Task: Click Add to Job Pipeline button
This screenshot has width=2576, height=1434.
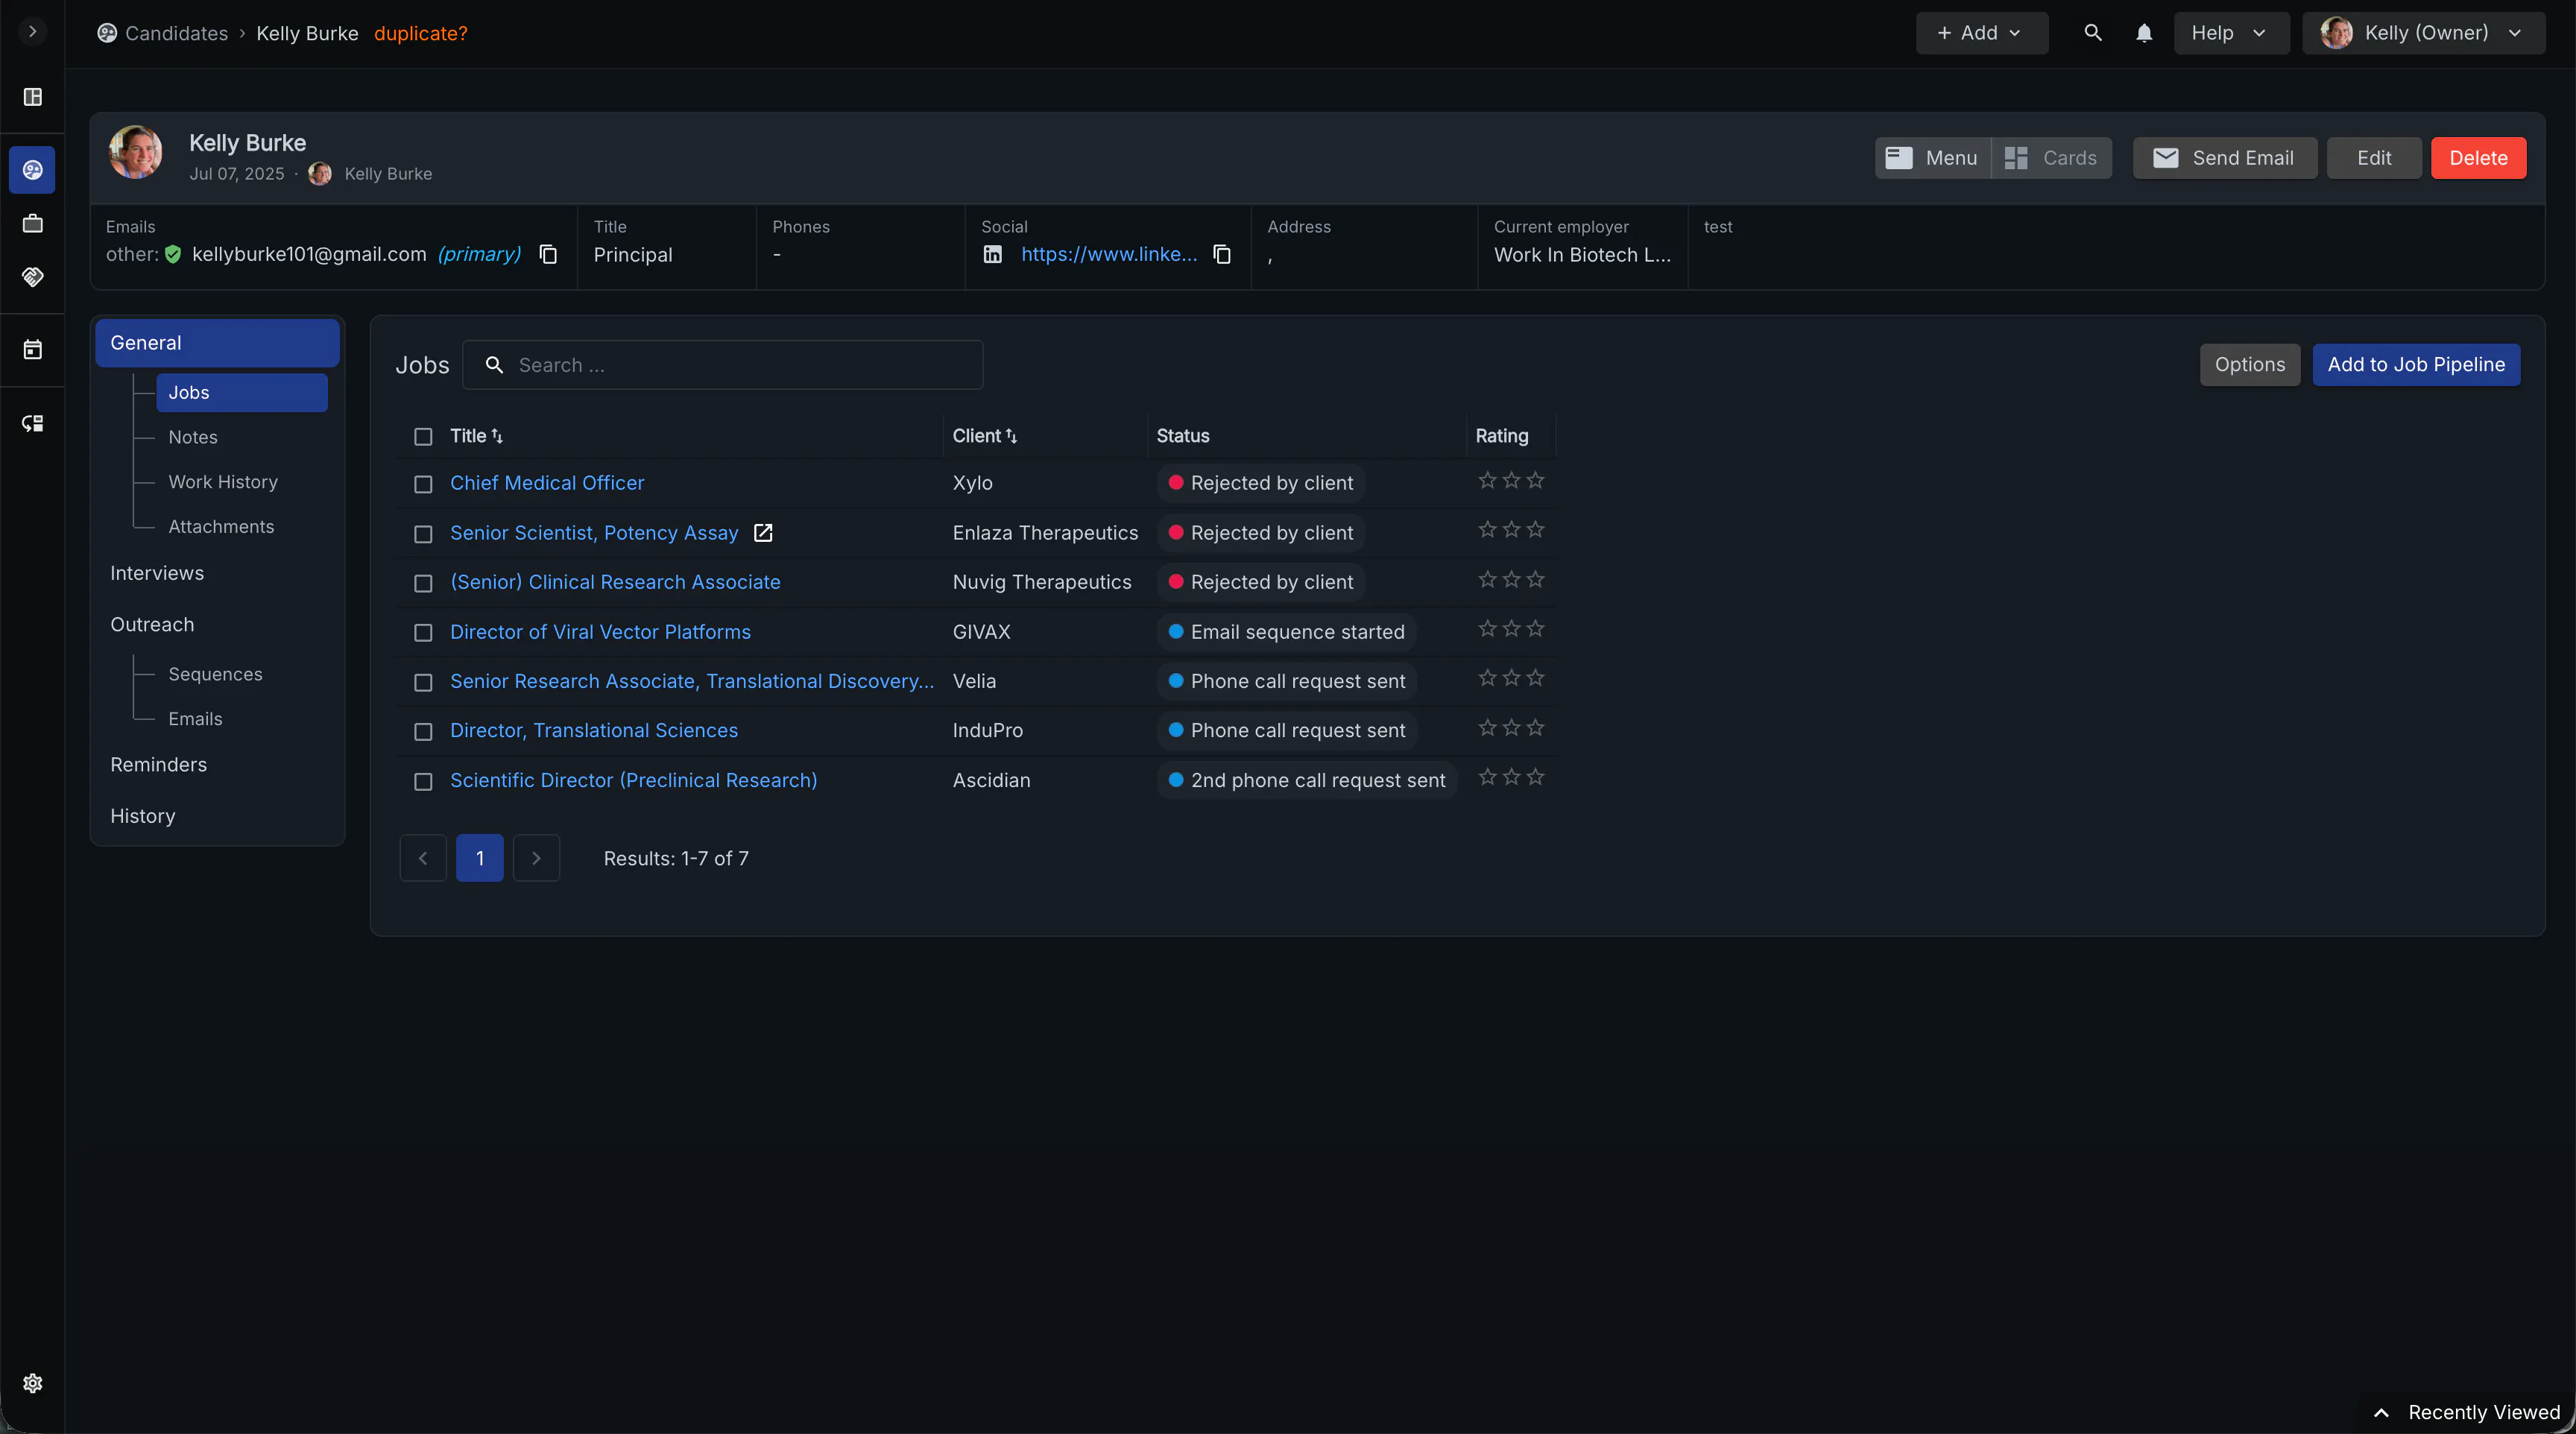Action: pos(2416,365)
